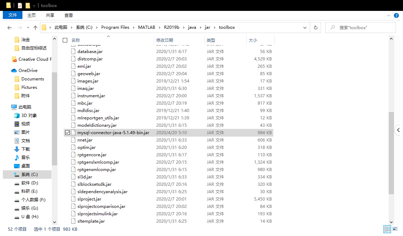Select the 此电脑 breadcrumb segment

pos(61,27)
